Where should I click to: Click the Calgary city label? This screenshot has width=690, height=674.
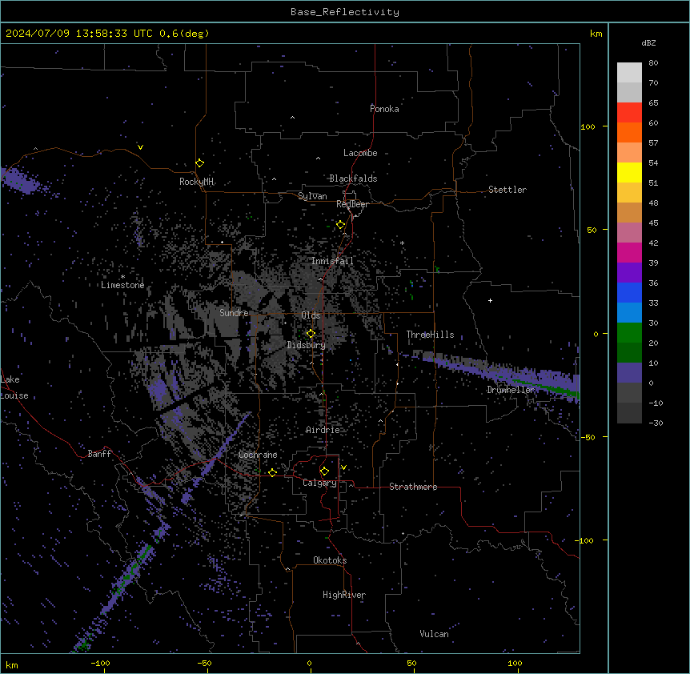[x=319, y=483]
